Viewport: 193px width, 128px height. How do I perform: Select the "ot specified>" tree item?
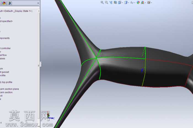coord(6,21)
